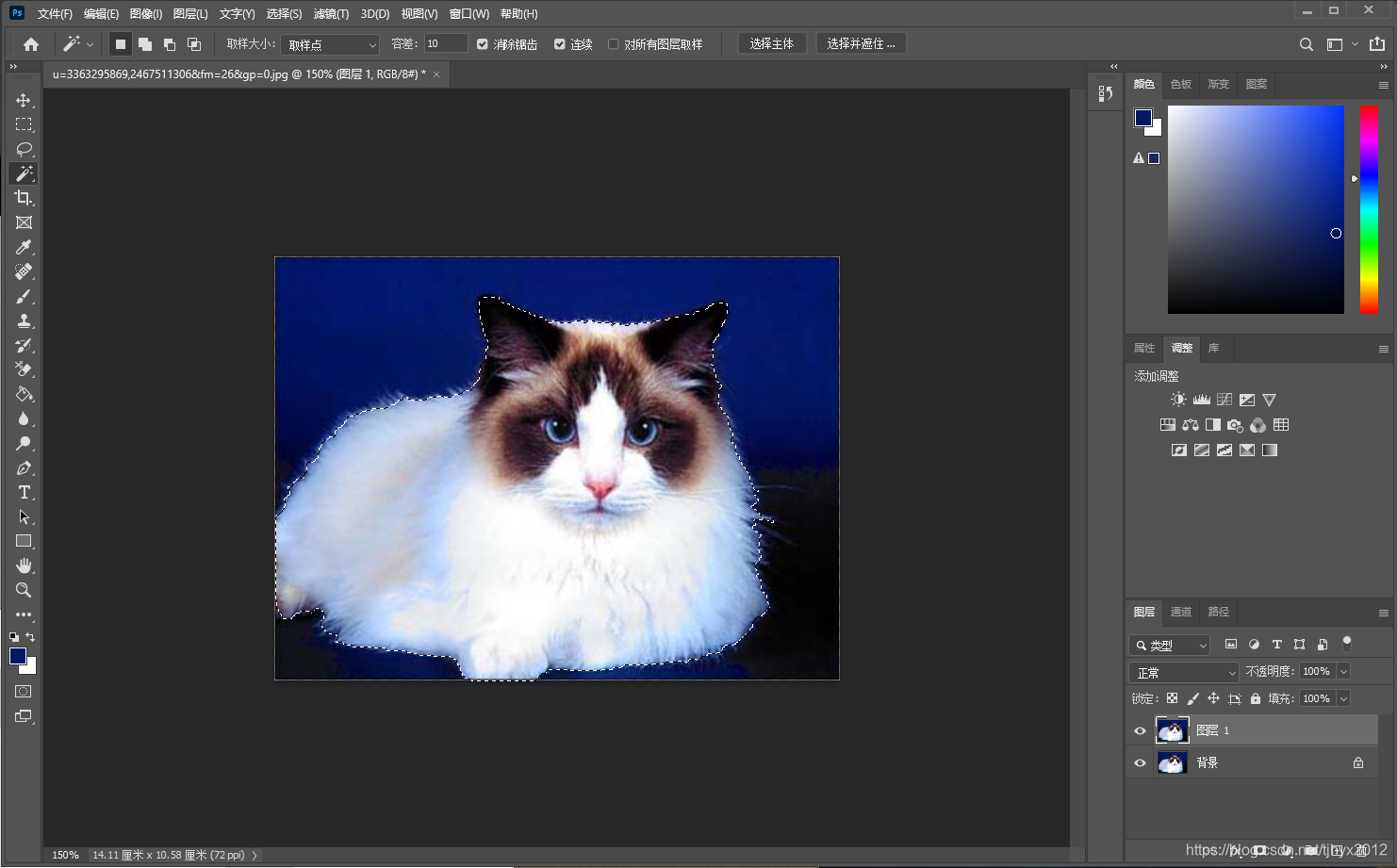The height and width of the screenshot is (868, 1397).
Task: Open the opacity 不透明度 dropdown arrow
Action: click(1343, 672)
